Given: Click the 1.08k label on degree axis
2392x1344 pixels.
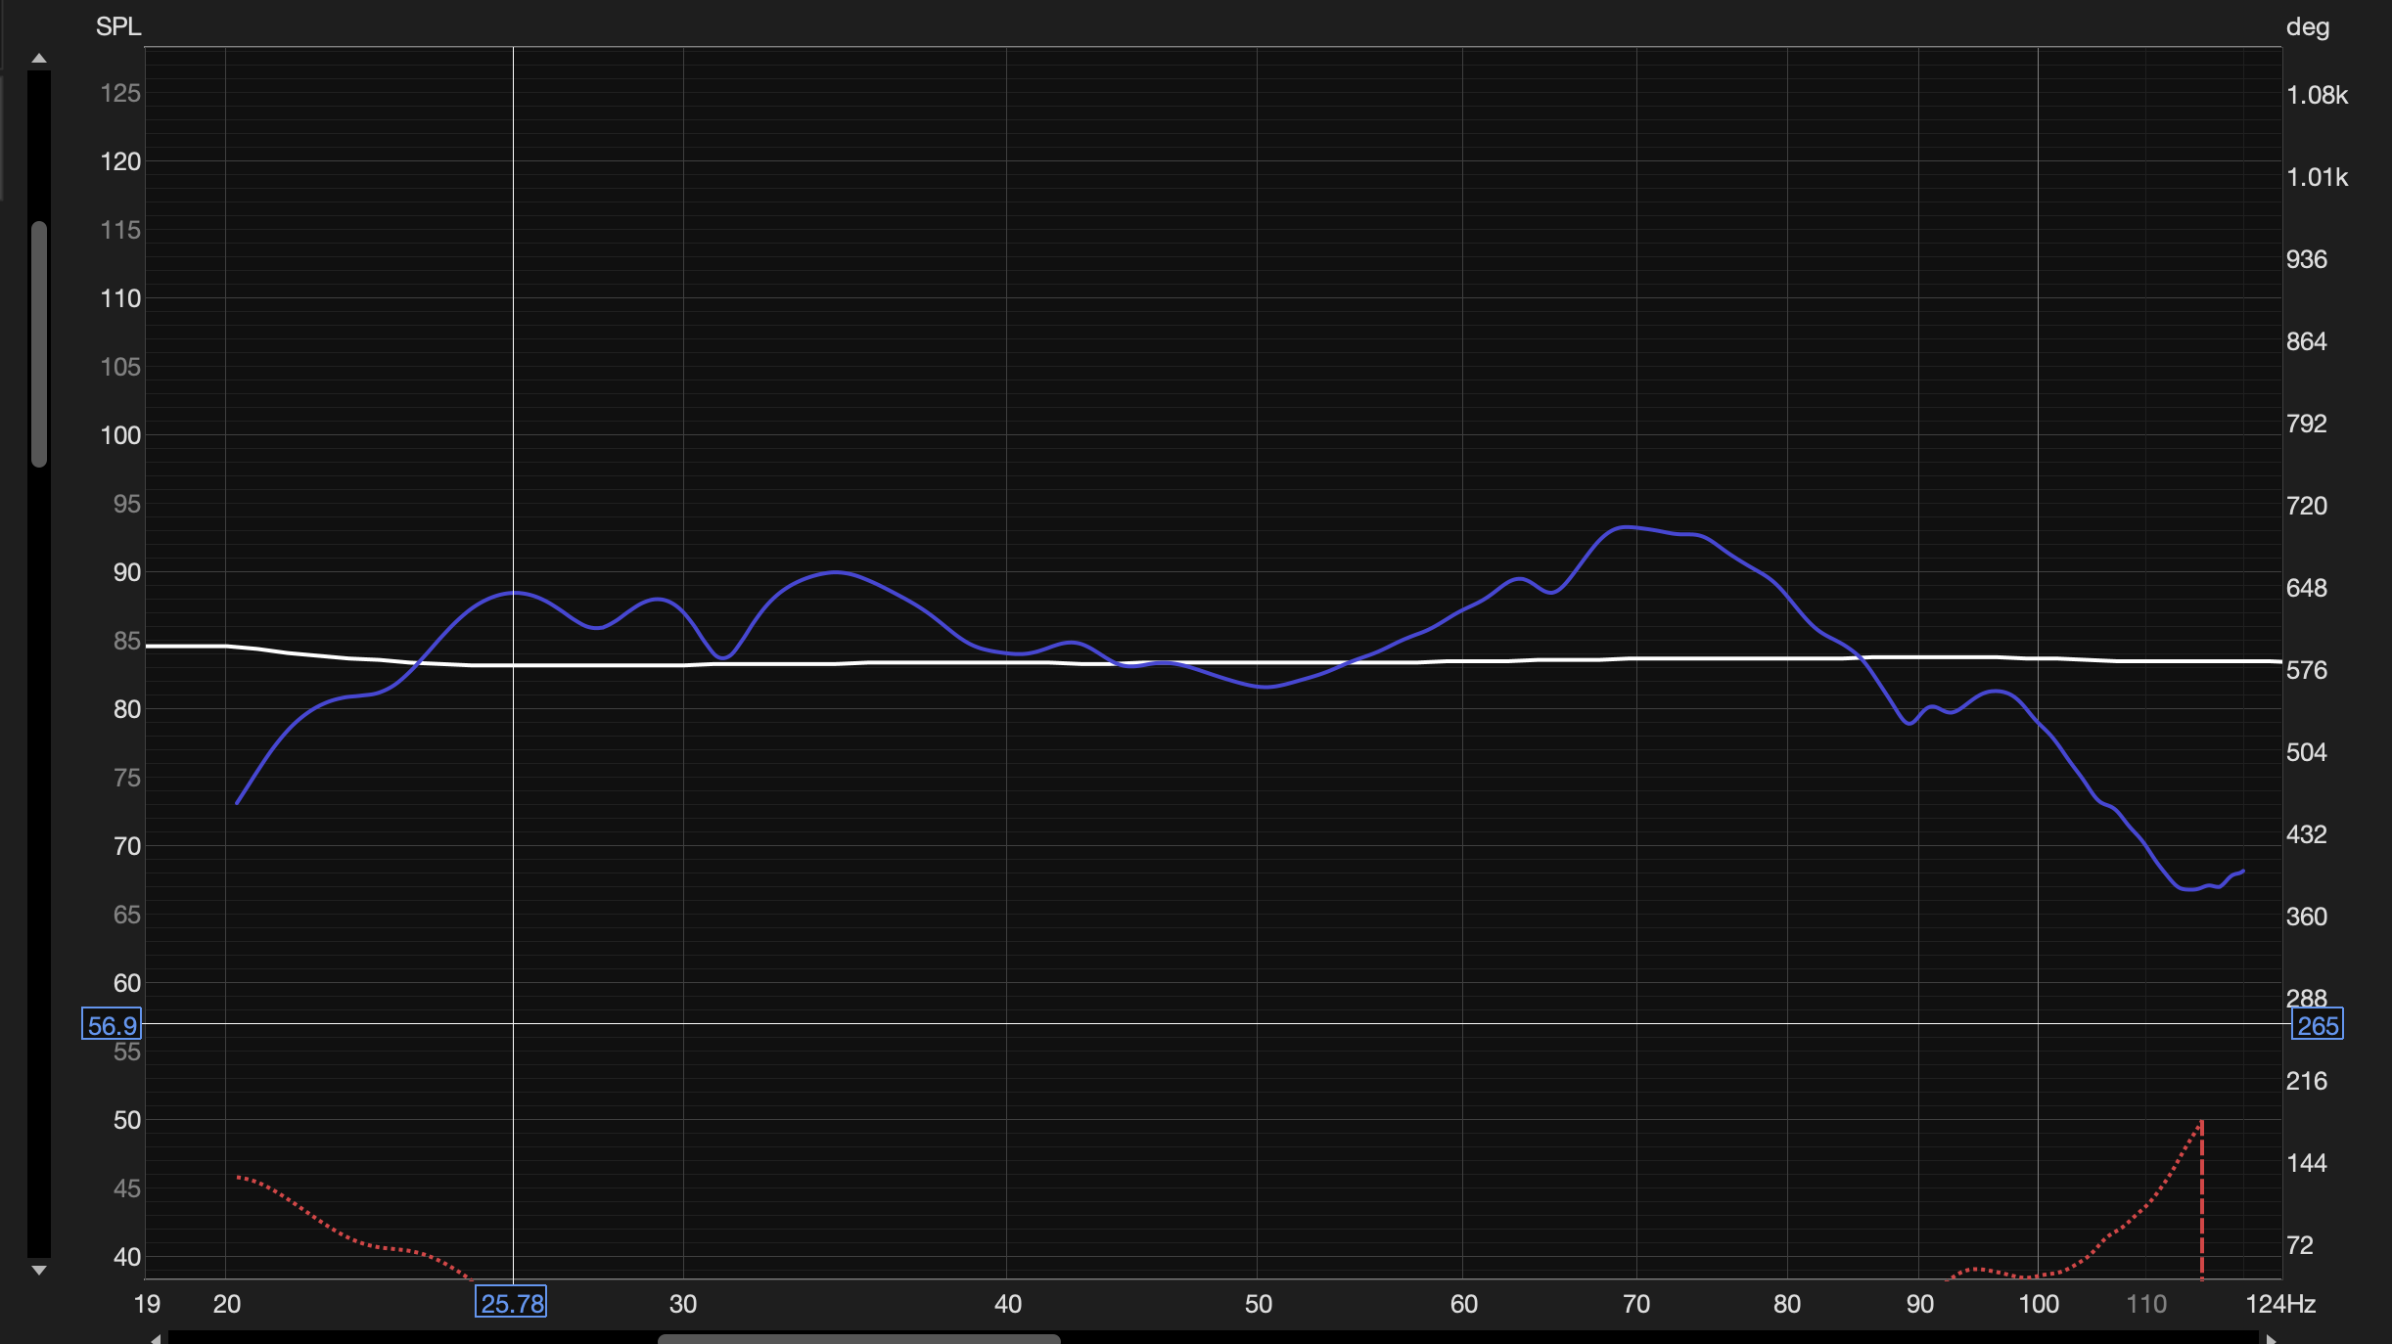Looking at the screenshot, I should pyautogui.click(x=2317, y=95).
